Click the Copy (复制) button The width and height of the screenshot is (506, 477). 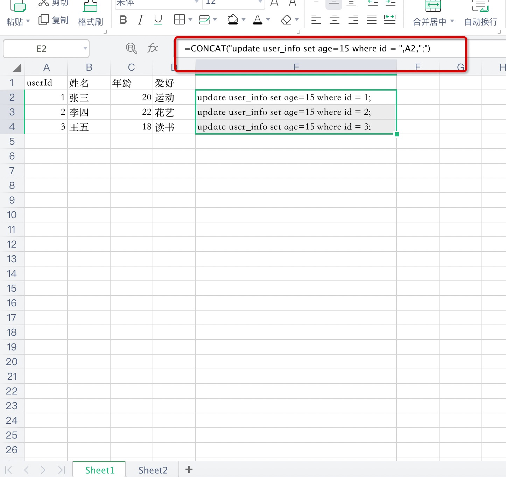(x=53, y=20)
